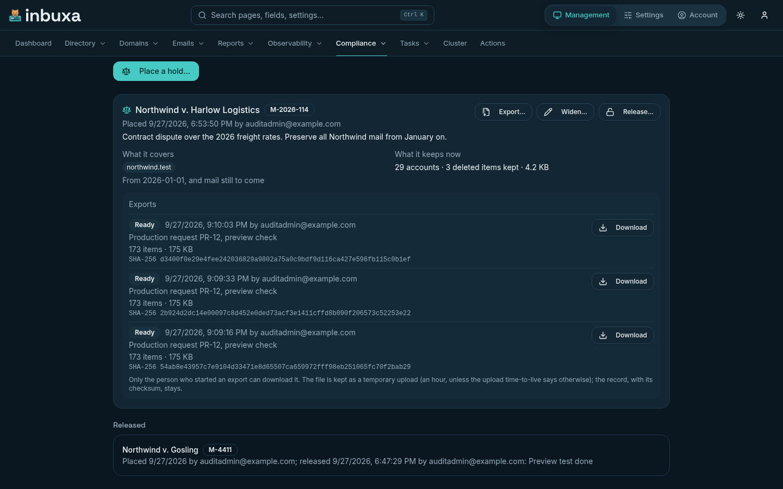Click the M-2026-114 matter badge
The height and width of the screenshot is (489, 783).
[x=289, y=110]
